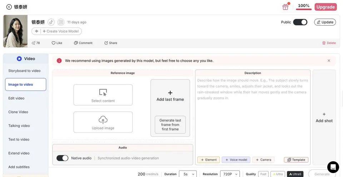343x177 pixels.
Task: Click the Generate button
Action: pyautogui.click(x=322, y=174)
